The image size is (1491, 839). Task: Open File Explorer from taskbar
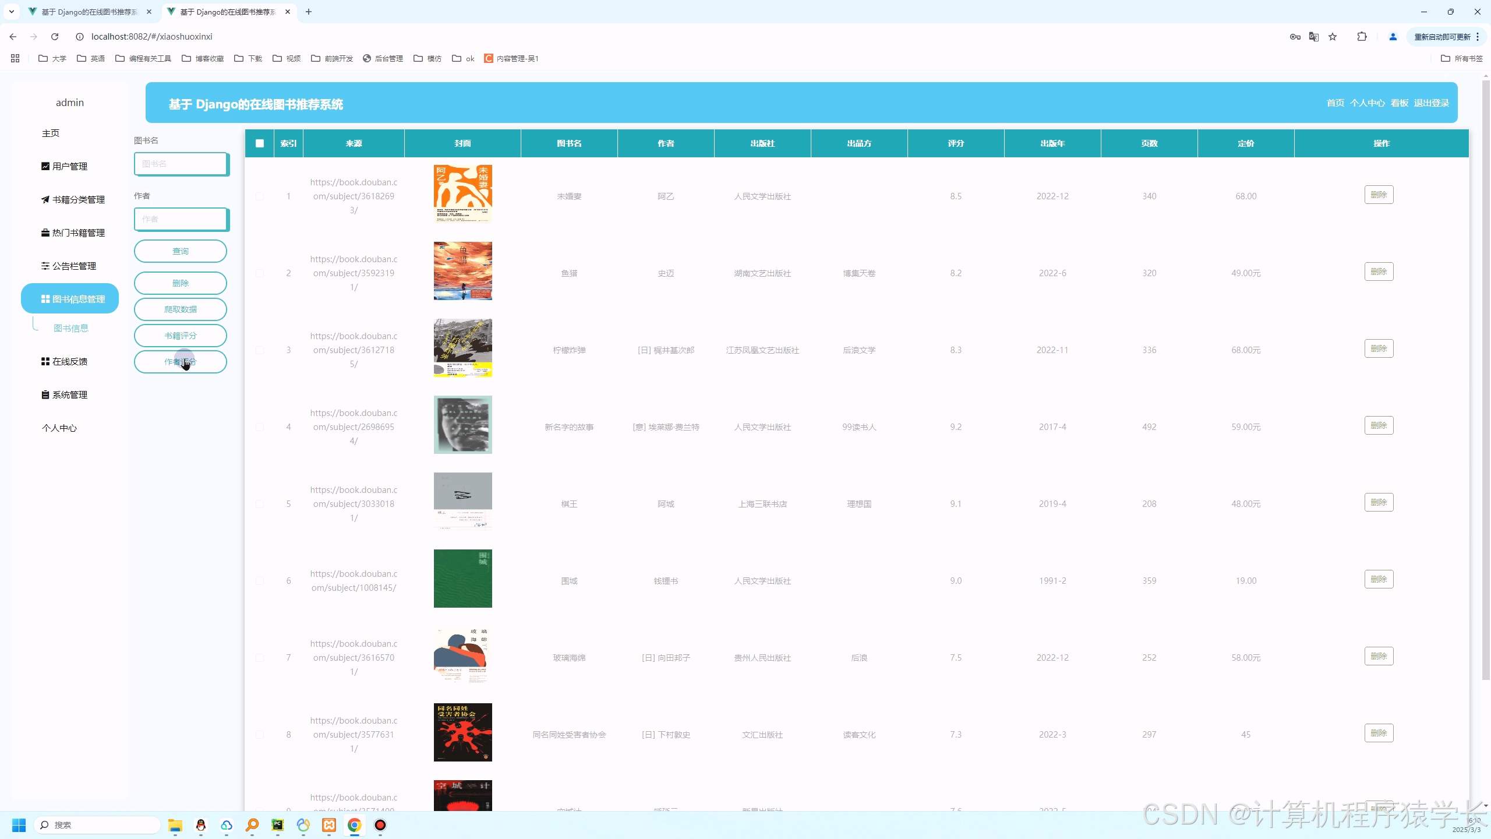[175, 825]
